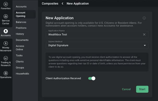Click New Application breadcrumb title
The height and width of the screenshot is (101, 158).
tap(78, 4)
